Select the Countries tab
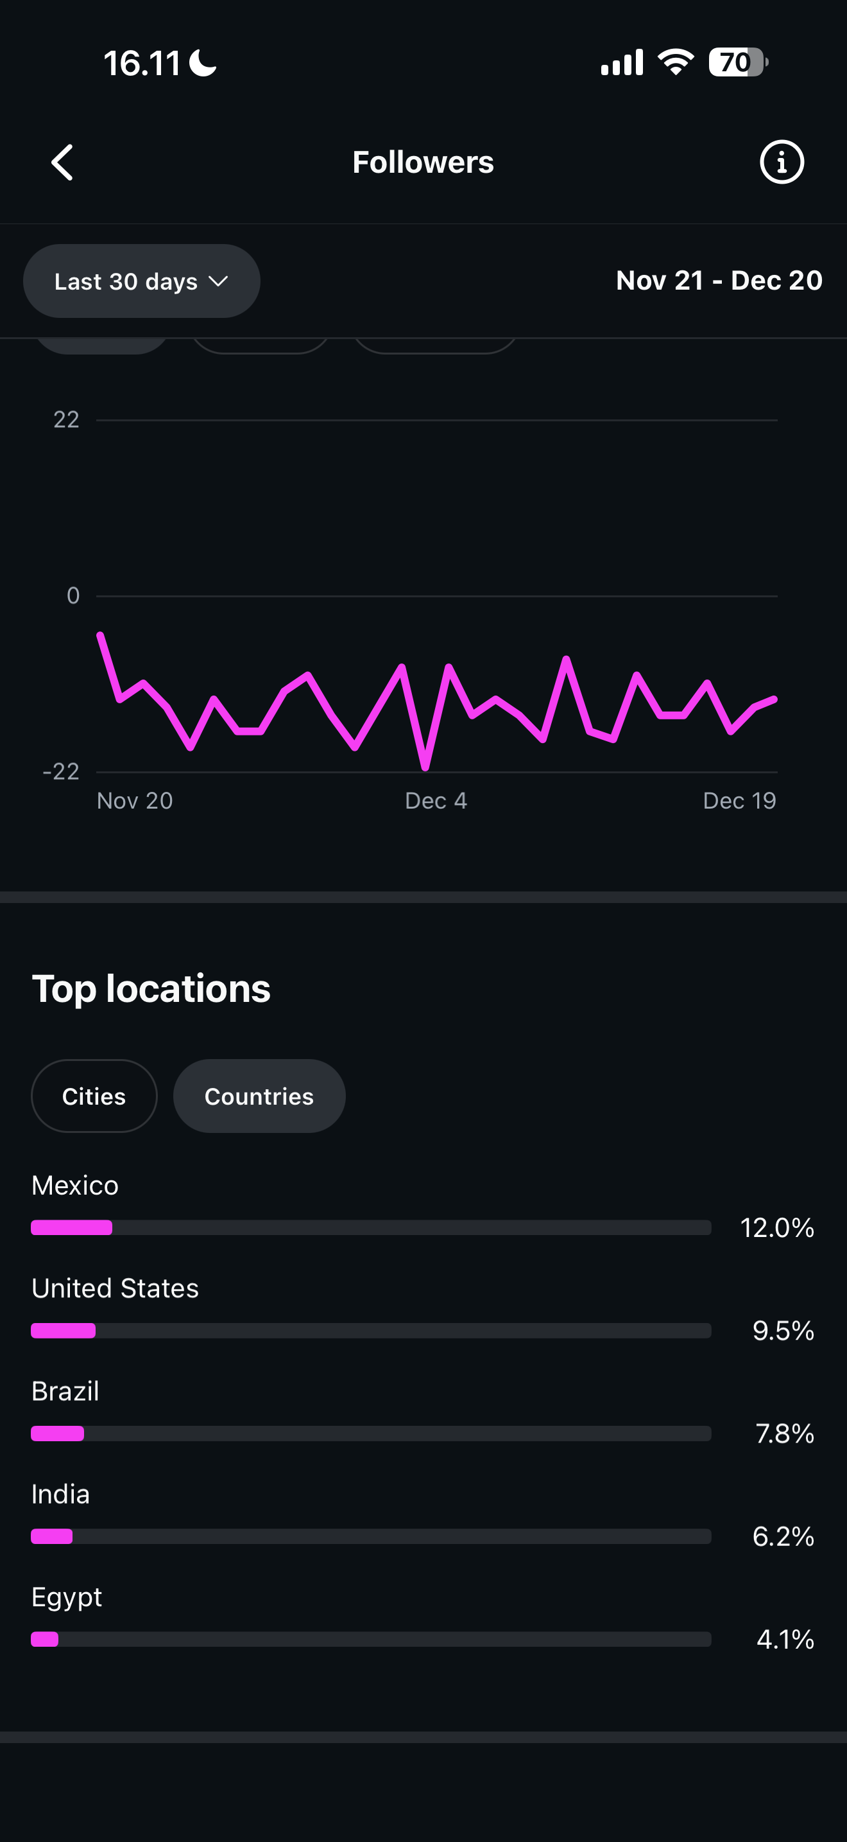The height and width of the screenshot is (1842, 847). pos(259,1096)
